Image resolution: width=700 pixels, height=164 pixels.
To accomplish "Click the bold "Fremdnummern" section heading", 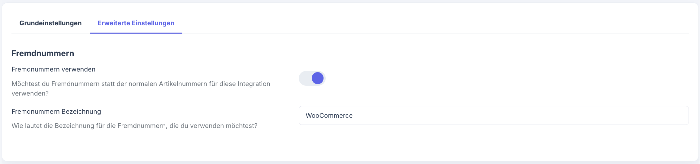I will 43,53.
